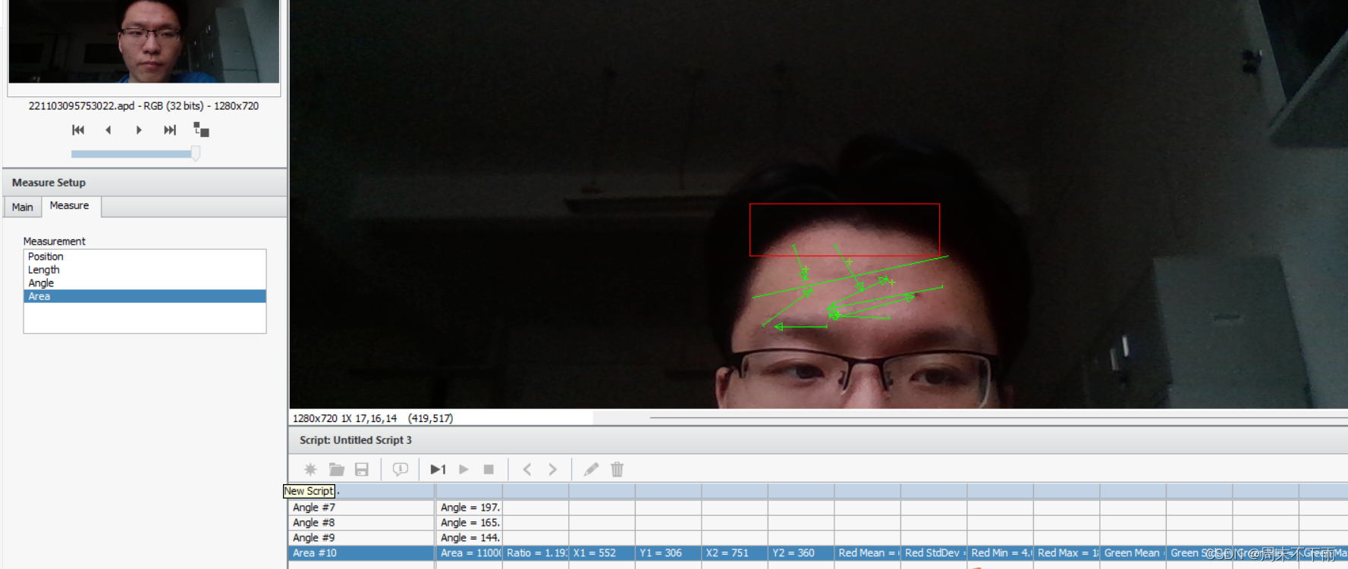Click the Red Mean cell
1348x569 pixels.
coord(867,553)
